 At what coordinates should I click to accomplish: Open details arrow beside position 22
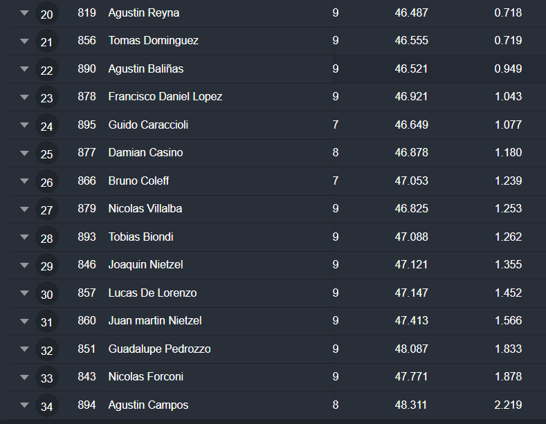[25, 69]
